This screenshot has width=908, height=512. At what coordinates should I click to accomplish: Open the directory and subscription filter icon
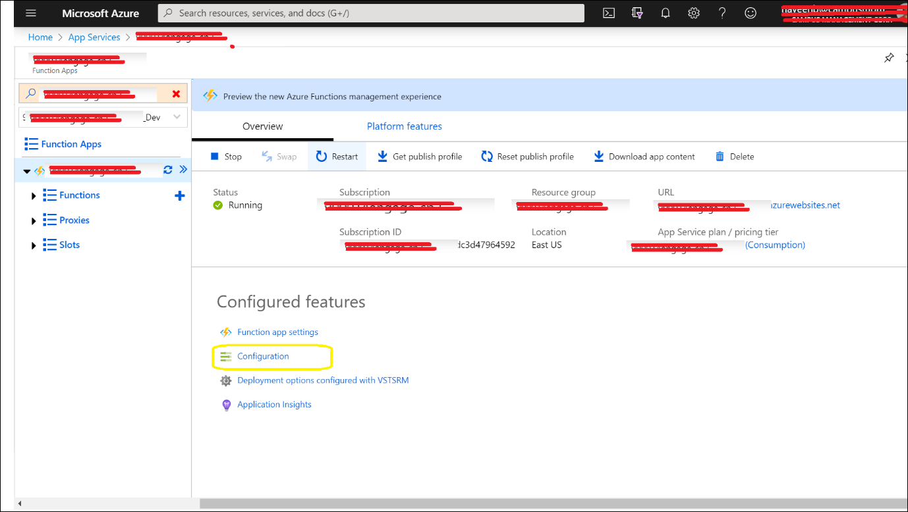(637, 13)
